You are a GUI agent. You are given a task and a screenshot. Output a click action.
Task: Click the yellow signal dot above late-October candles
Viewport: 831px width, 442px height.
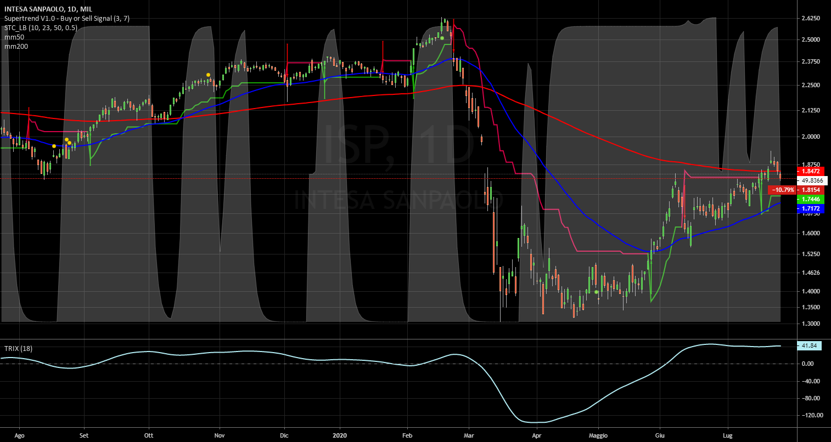[x=208, y=75]
